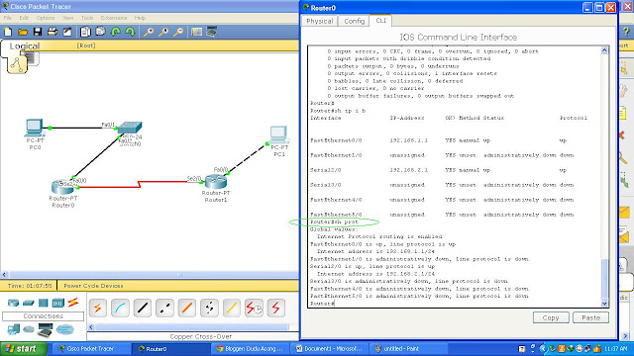Viewport: 634px width, 356px height.
Task: Open the Help menu
Action: pos(140,18)
